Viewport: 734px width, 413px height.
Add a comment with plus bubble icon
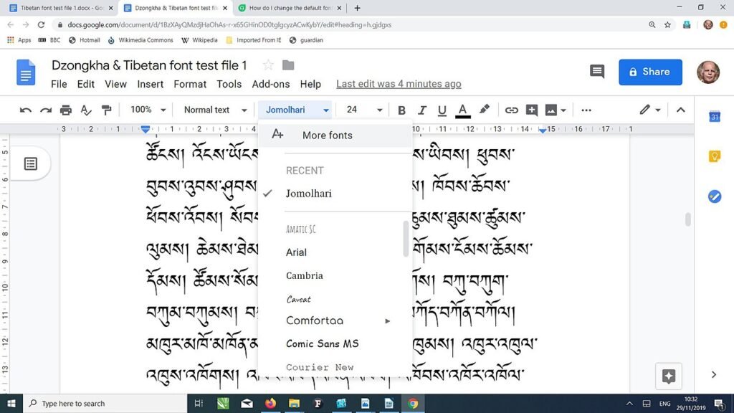click(532, 110)
